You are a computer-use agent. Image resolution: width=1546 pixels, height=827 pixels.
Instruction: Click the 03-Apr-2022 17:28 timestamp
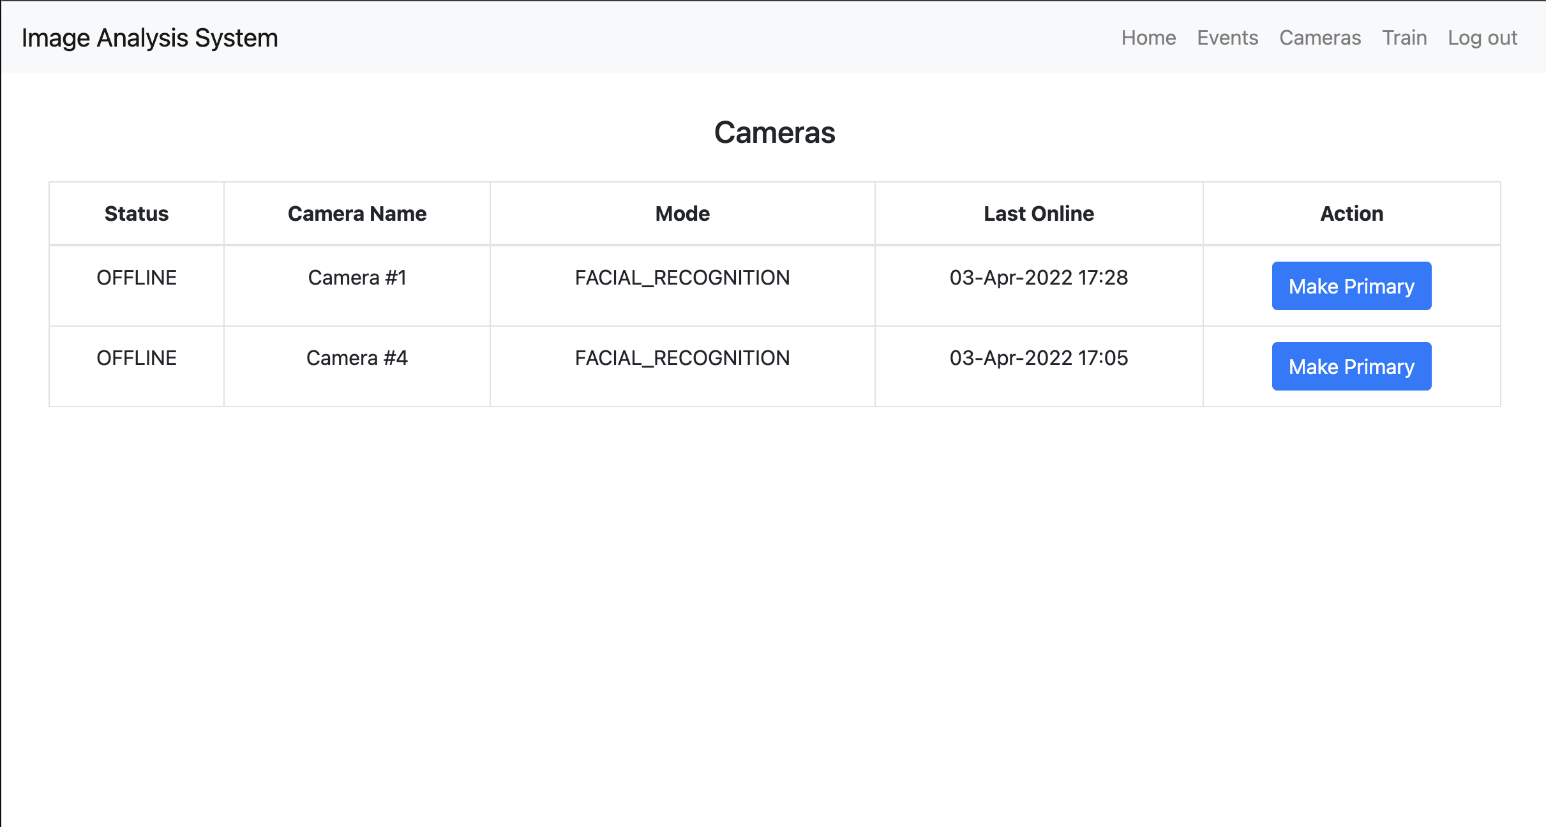click(1038, 278)
